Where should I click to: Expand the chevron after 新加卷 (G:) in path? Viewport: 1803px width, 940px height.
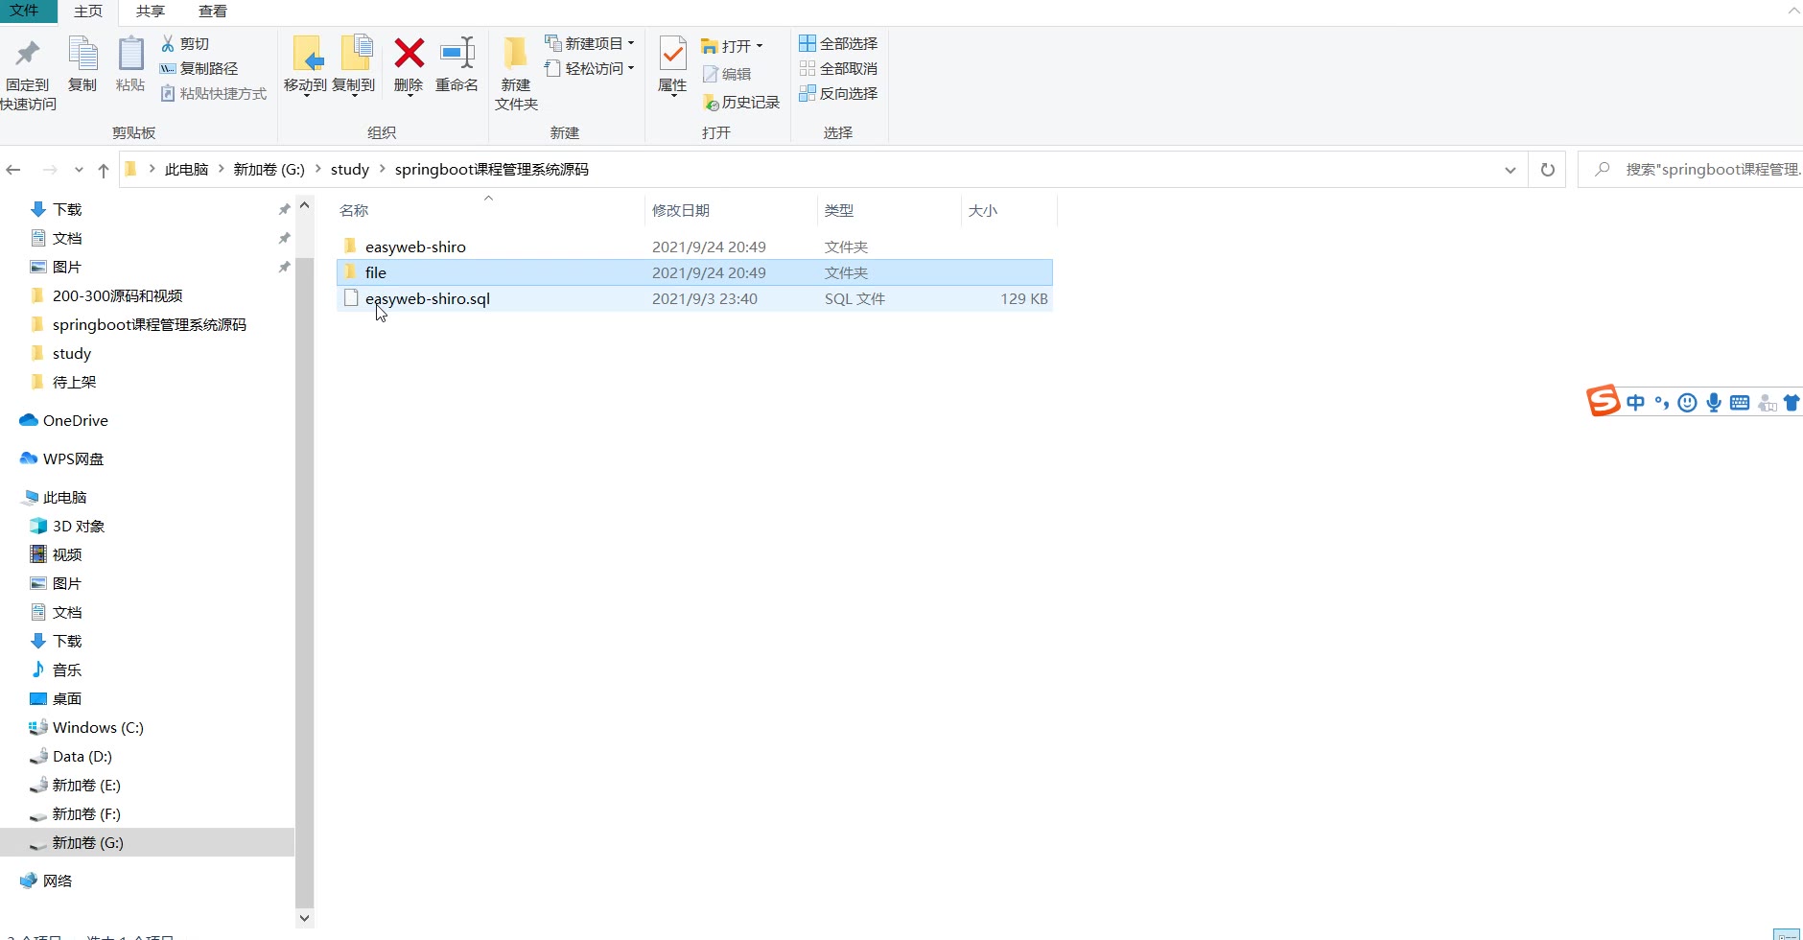point(318,169)
